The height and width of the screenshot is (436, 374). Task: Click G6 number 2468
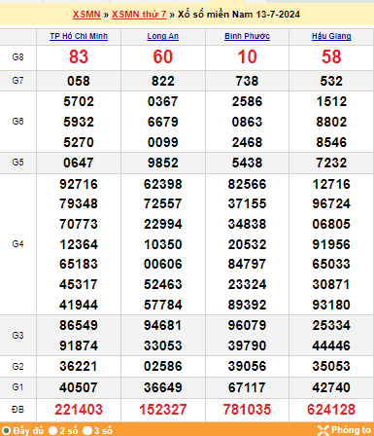(247, 142)
